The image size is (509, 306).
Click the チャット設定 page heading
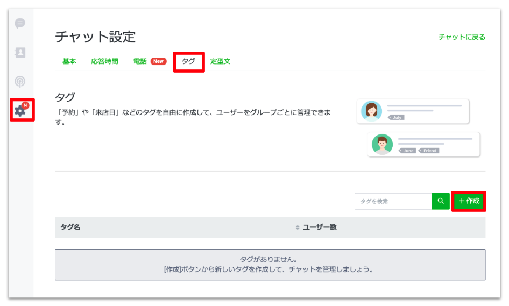pyautogui.click(x=95, y=37)
